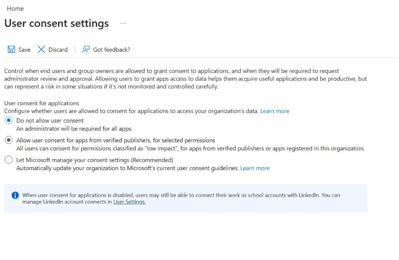The height and width of the screenshot is (260, 399).
Task: Click the blue X icon beside Discard
Action: tap(41, 49)
